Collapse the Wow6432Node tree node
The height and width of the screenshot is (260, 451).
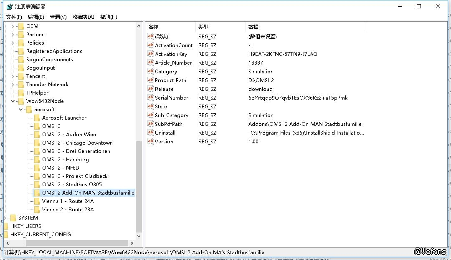[x=13, y=101]
